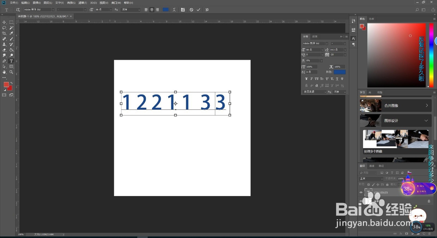Screen dimensions: 437x238
Task: Toggle Small Caps in Character panel
Action: [322, 79]
